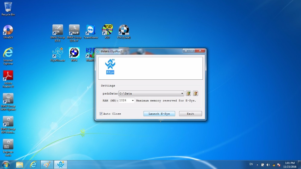
Task: Show hidden system tray icons
Action: (257, 165)
